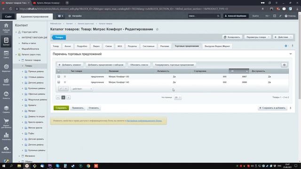Go to the next page arrow in pagination

[x=68, y=98]
